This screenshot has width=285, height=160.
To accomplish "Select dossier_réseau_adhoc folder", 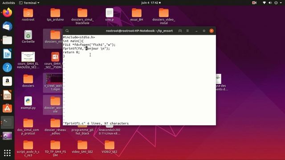I will [55, 127].
